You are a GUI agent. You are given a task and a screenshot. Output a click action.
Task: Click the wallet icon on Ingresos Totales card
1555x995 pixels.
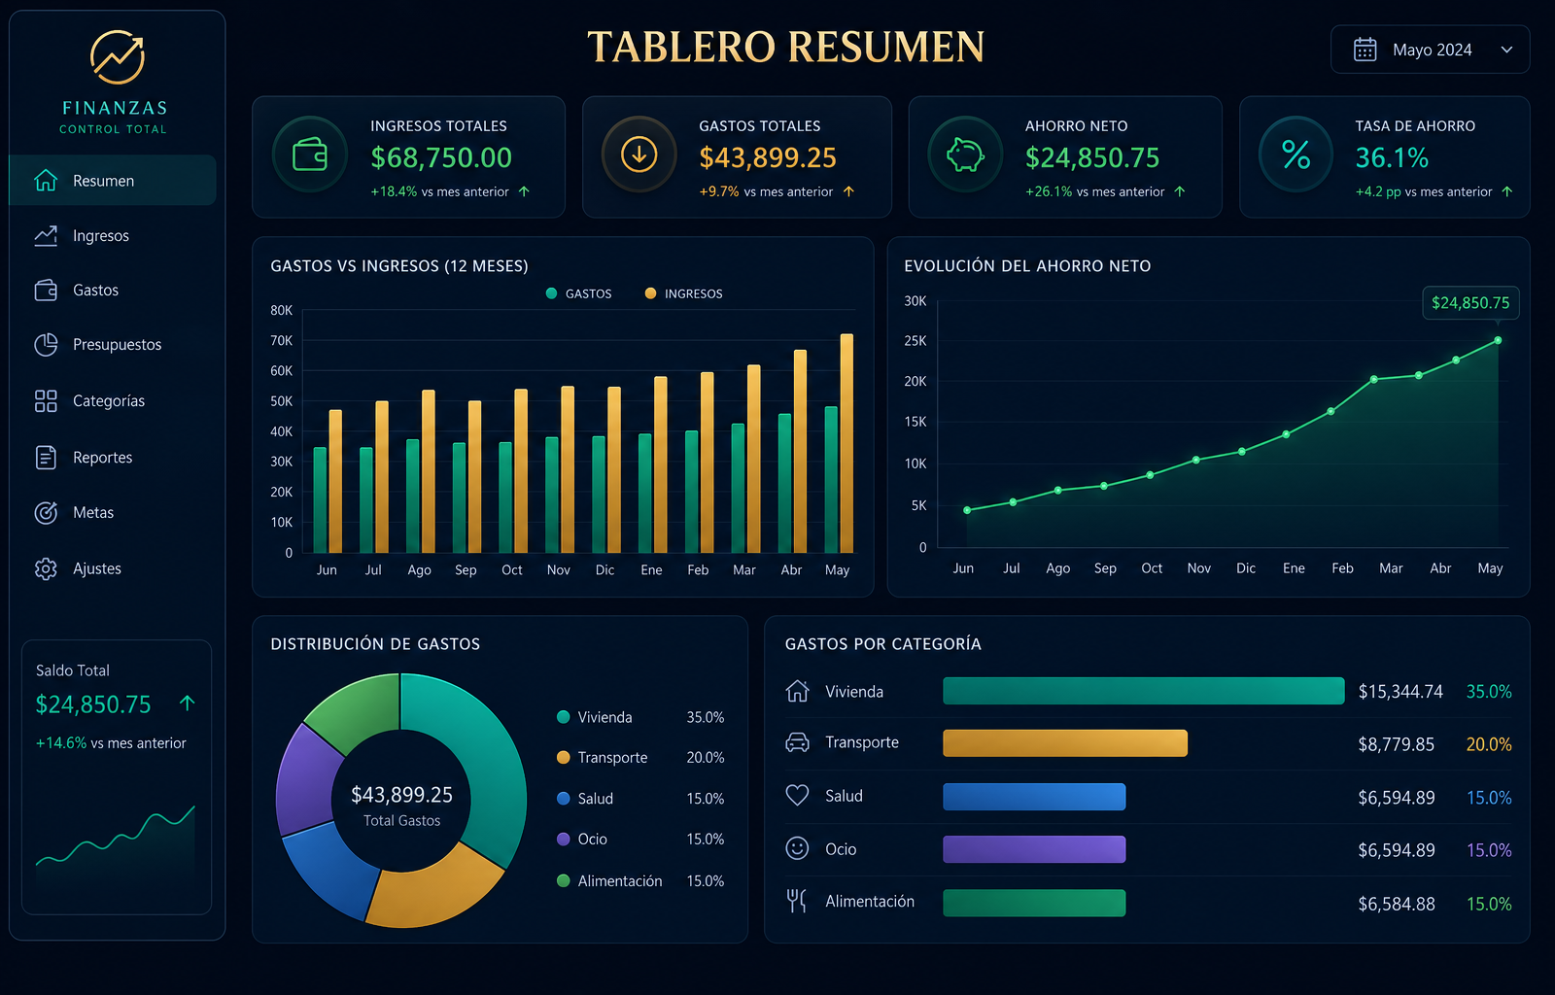(x=310, y=154)
